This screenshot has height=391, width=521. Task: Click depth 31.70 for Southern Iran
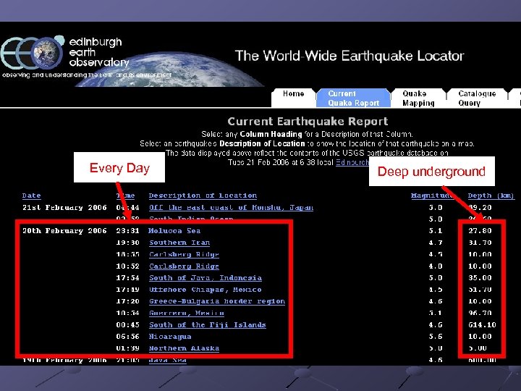480,243
